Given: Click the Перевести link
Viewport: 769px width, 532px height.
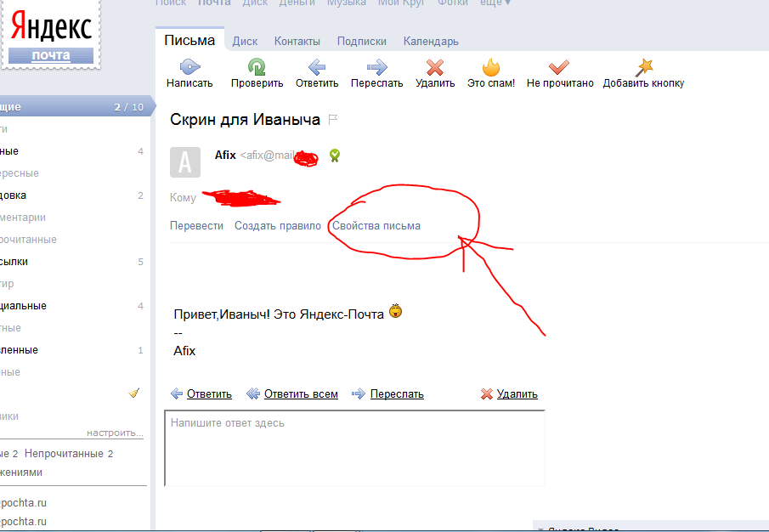Looking at the screenshot, I should point(196,225).
